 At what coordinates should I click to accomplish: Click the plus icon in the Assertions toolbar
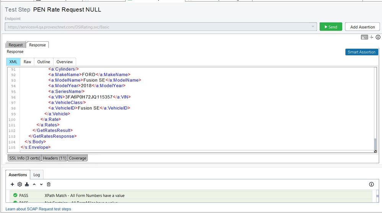coord(12,184)
